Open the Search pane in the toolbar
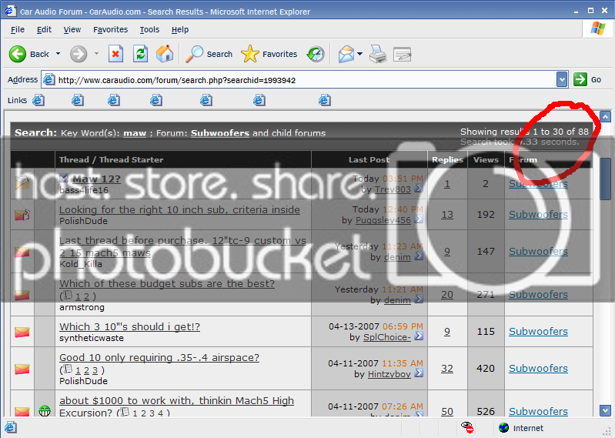The width and height of the screenshot is (615, 438). pos(209,54)
